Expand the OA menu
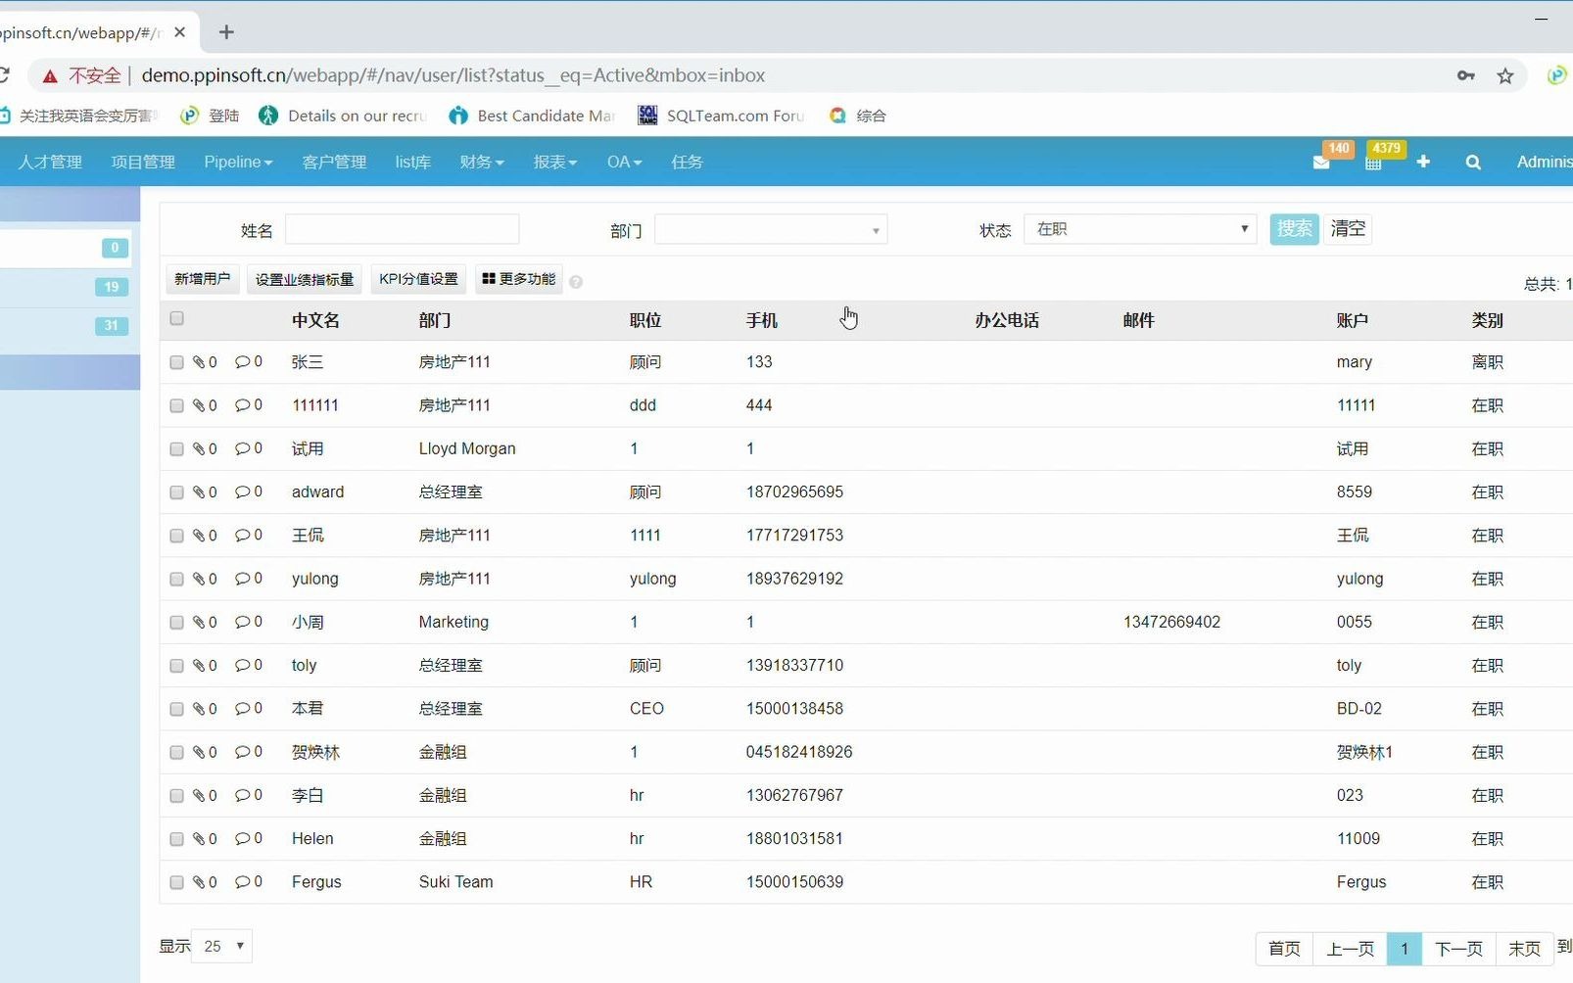 [624, 162]
